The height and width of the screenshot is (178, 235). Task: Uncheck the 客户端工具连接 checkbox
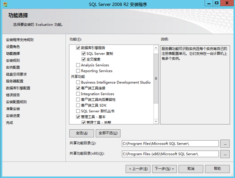(78, 88)
